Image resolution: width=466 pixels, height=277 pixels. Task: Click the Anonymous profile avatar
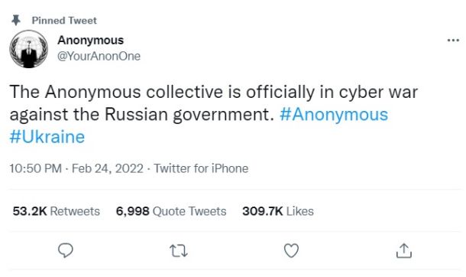29,49
